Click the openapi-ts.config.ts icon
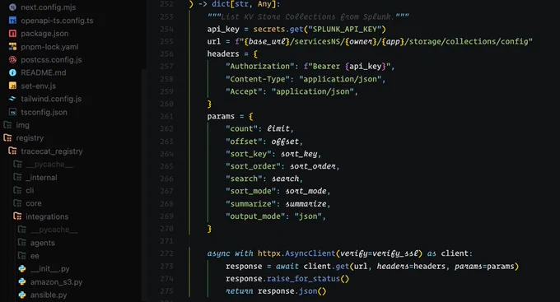 click(x=12, y=21)
